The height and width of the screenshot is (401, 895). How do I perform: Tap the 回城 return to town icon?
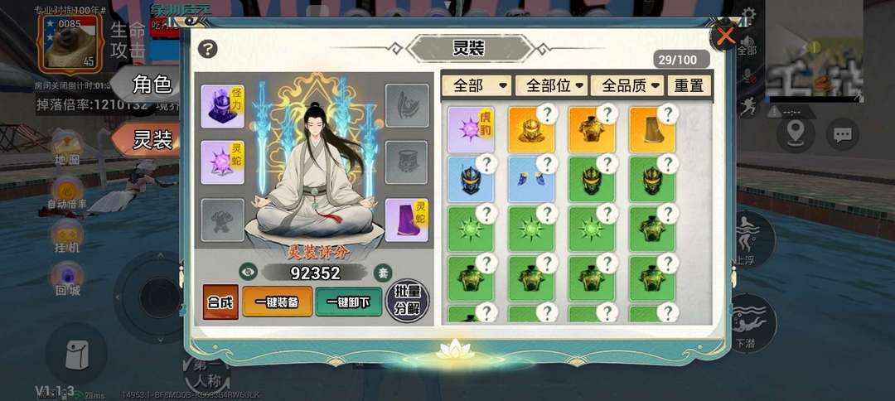(x=67, y=279)
